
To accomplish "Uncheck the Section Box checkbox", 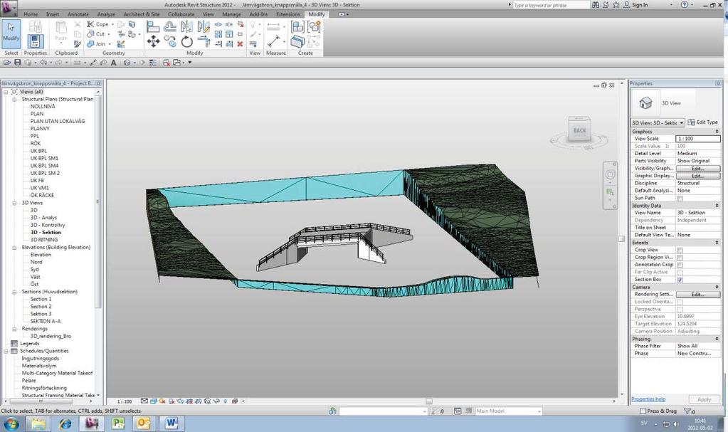I will 680,280.
